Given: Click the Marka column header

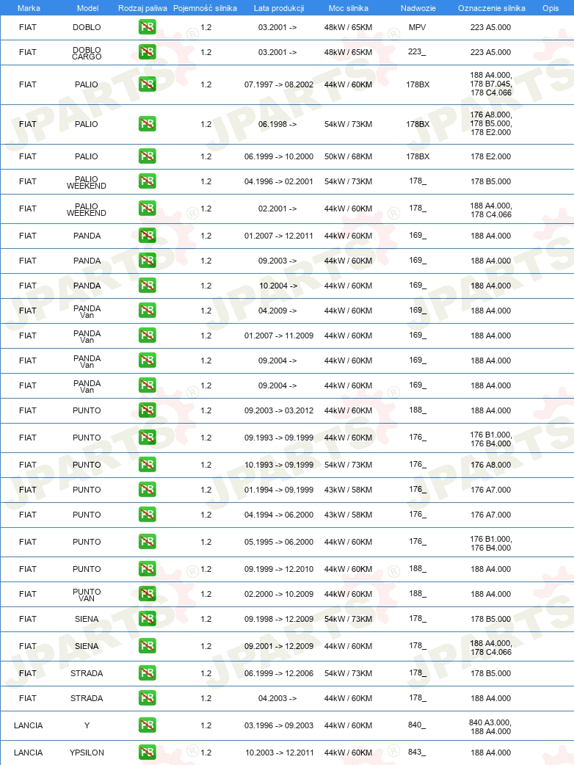Looking at the screenshot, I should click(x=29, y=8).
